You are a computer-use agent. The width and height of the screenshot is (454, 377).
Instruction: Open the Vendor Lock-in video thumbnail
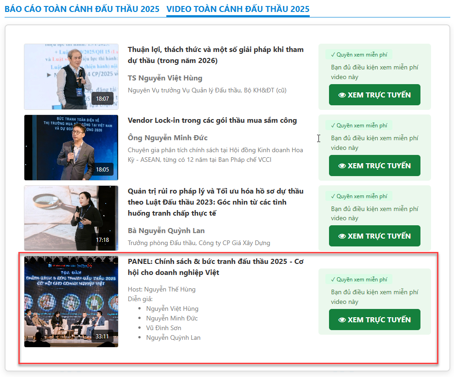tap(71, 147)
